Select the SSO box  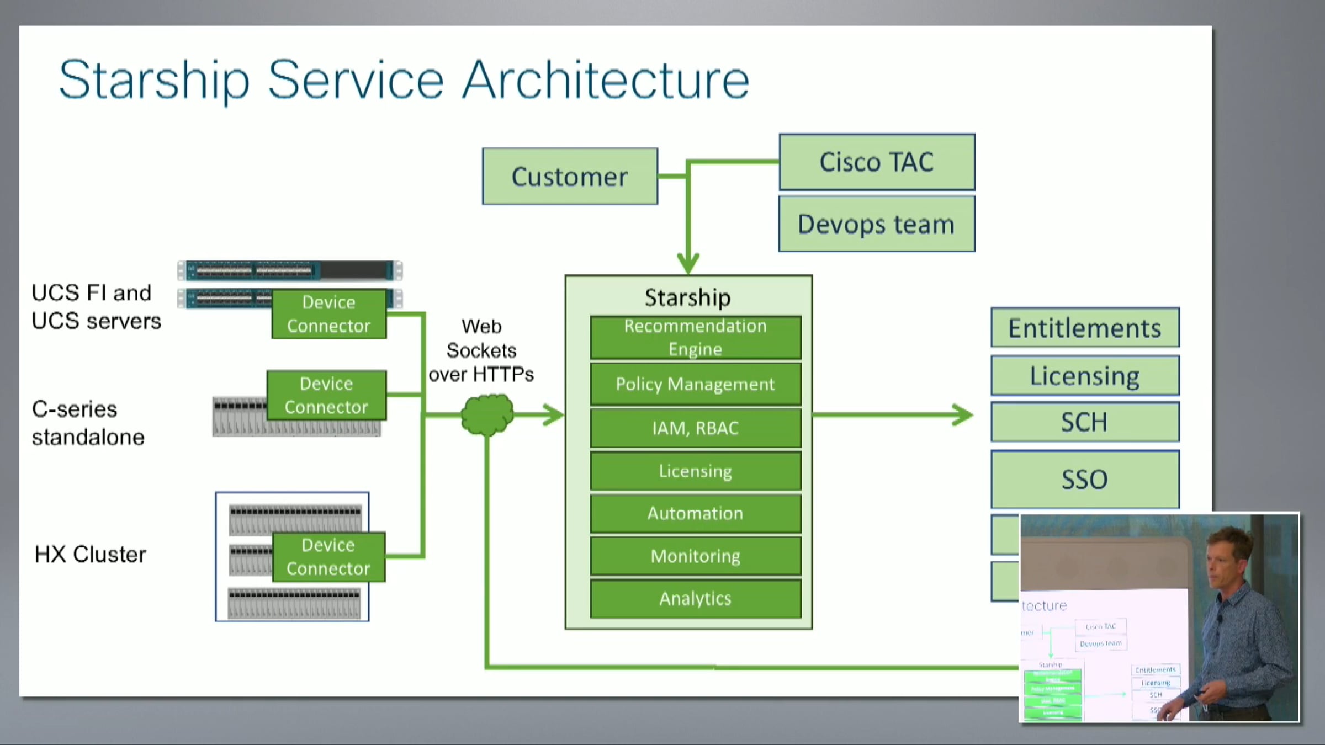tap(1085, 479)
